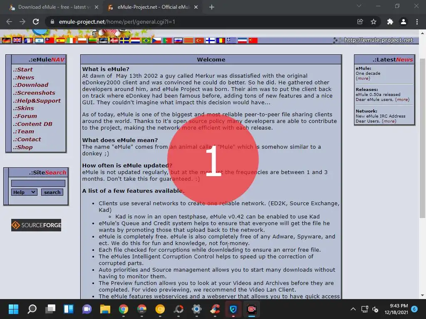Choose the Polish flag icon
The height and width of the screenshot is (319, 426).
tap(82, 40)
